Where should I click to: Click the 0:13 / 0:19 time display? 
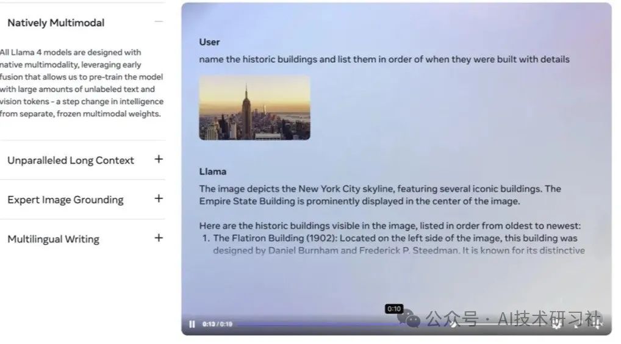[x=217, y=324]
